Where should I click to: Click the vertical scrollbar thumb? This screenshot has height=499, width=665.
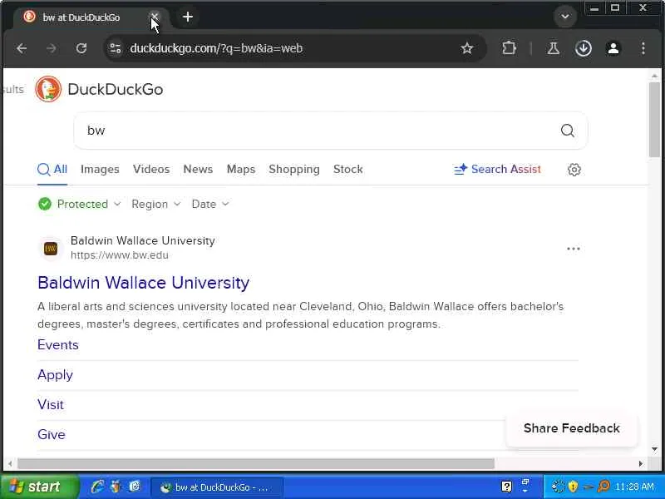point(654,120)
